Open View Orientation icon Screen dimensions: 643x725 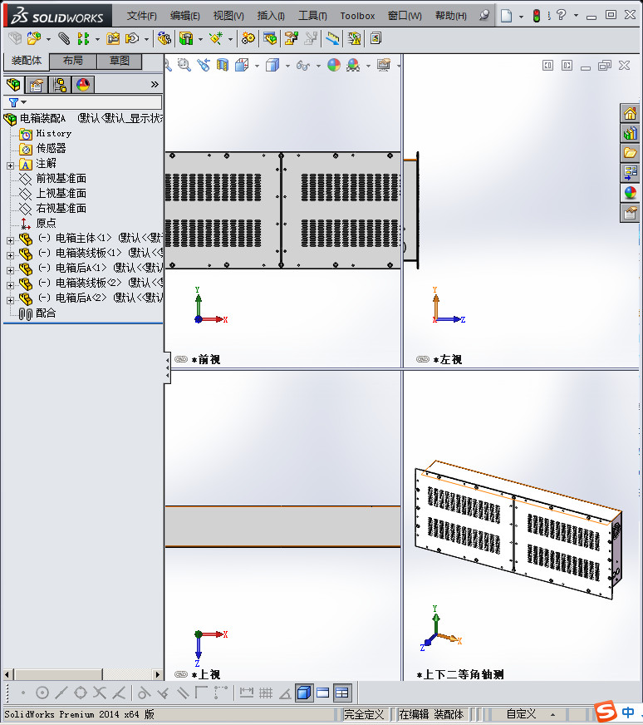coord(242,65)
